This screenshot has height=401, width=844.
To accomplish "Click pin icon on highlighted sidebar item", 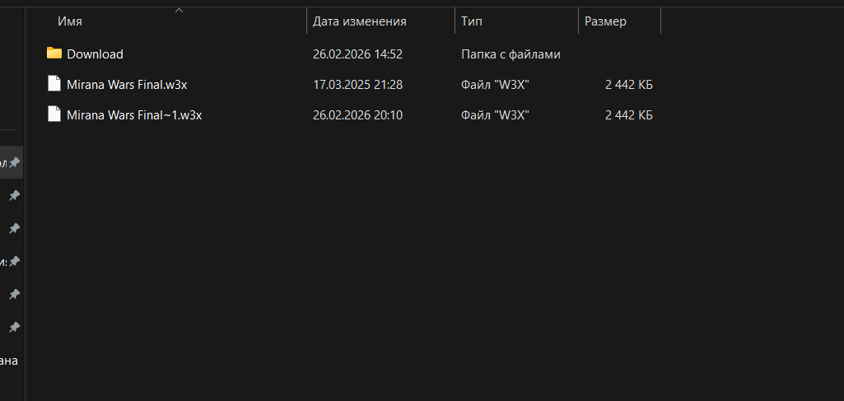I will click(x=14, y=163).
